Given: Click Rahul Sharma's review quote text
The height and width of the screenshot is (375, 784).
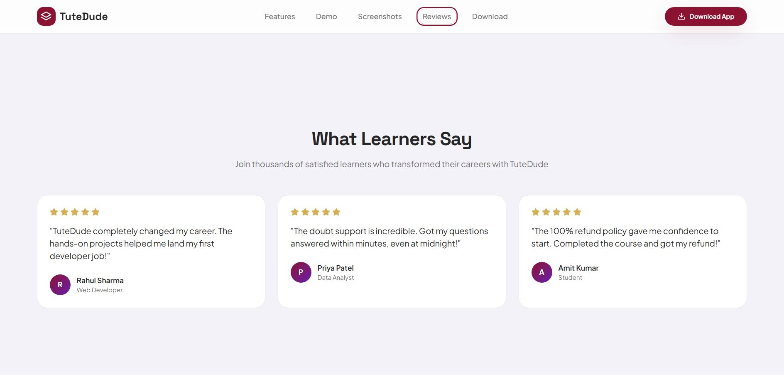Looking at the screenshot, I should (x=141, y=244).
